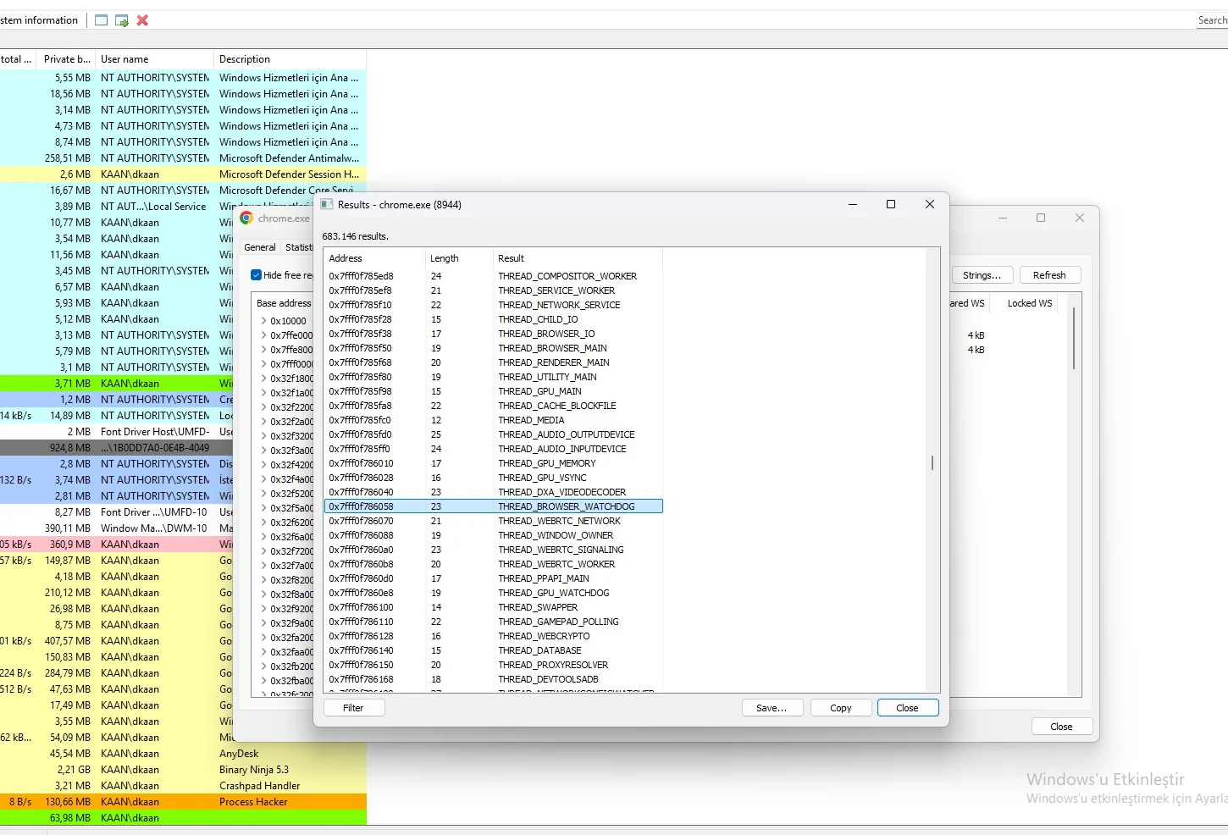This screenshot has height=835, width=1228.
Task: Click the Save... button in Results window
Action: point(772,708)
